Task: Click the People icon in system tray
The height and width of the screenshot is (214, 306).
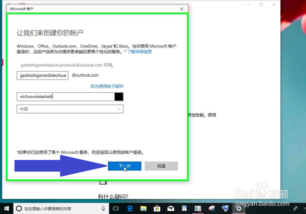Action: click(295, 208)
